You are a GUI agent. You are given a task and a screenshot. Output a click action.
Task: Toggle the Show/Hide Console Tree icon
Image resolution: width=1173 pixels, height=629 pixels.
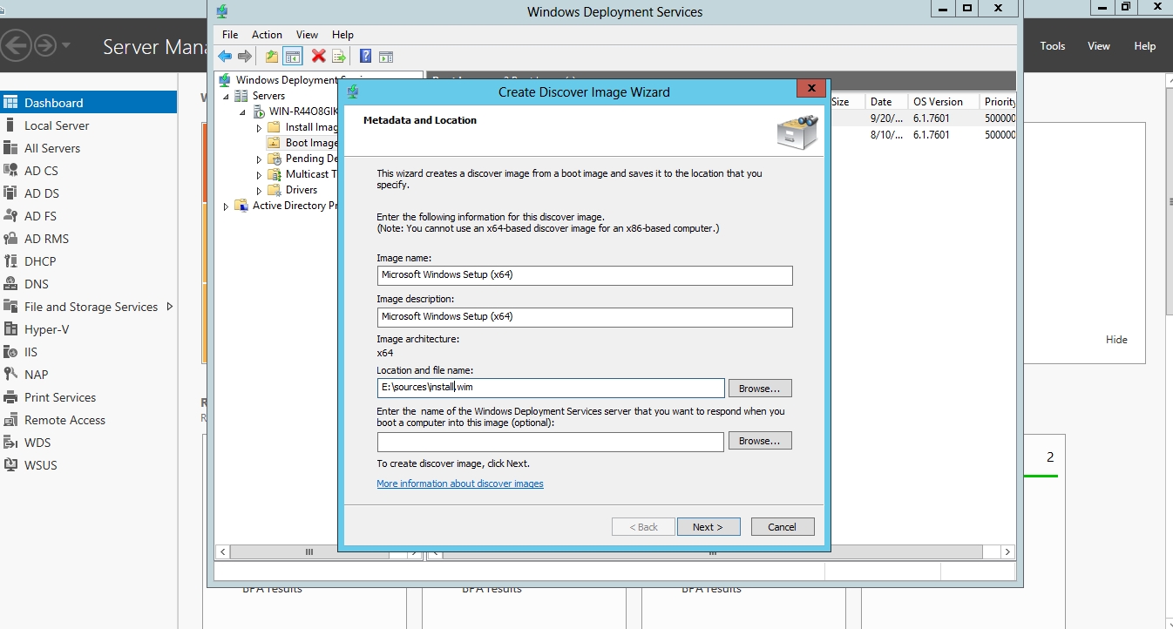coord(293,57)
